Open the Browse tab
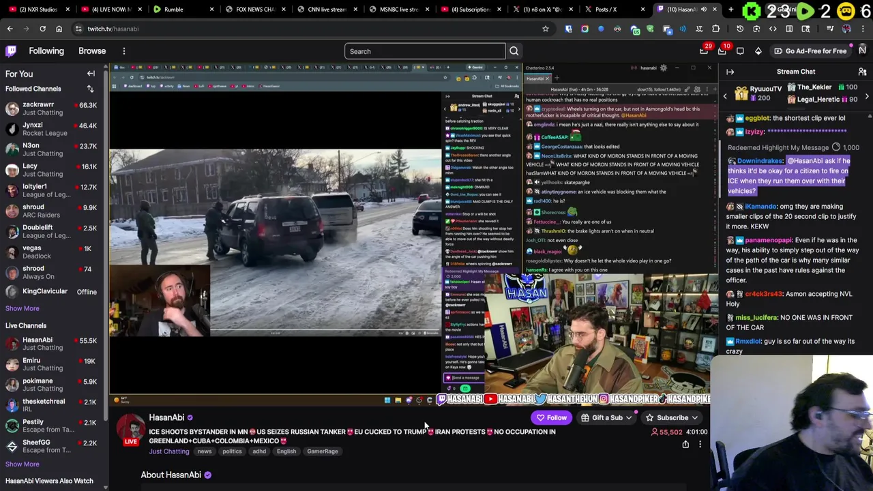This screenshot has width=873, height=491. [x=92, y=51]
